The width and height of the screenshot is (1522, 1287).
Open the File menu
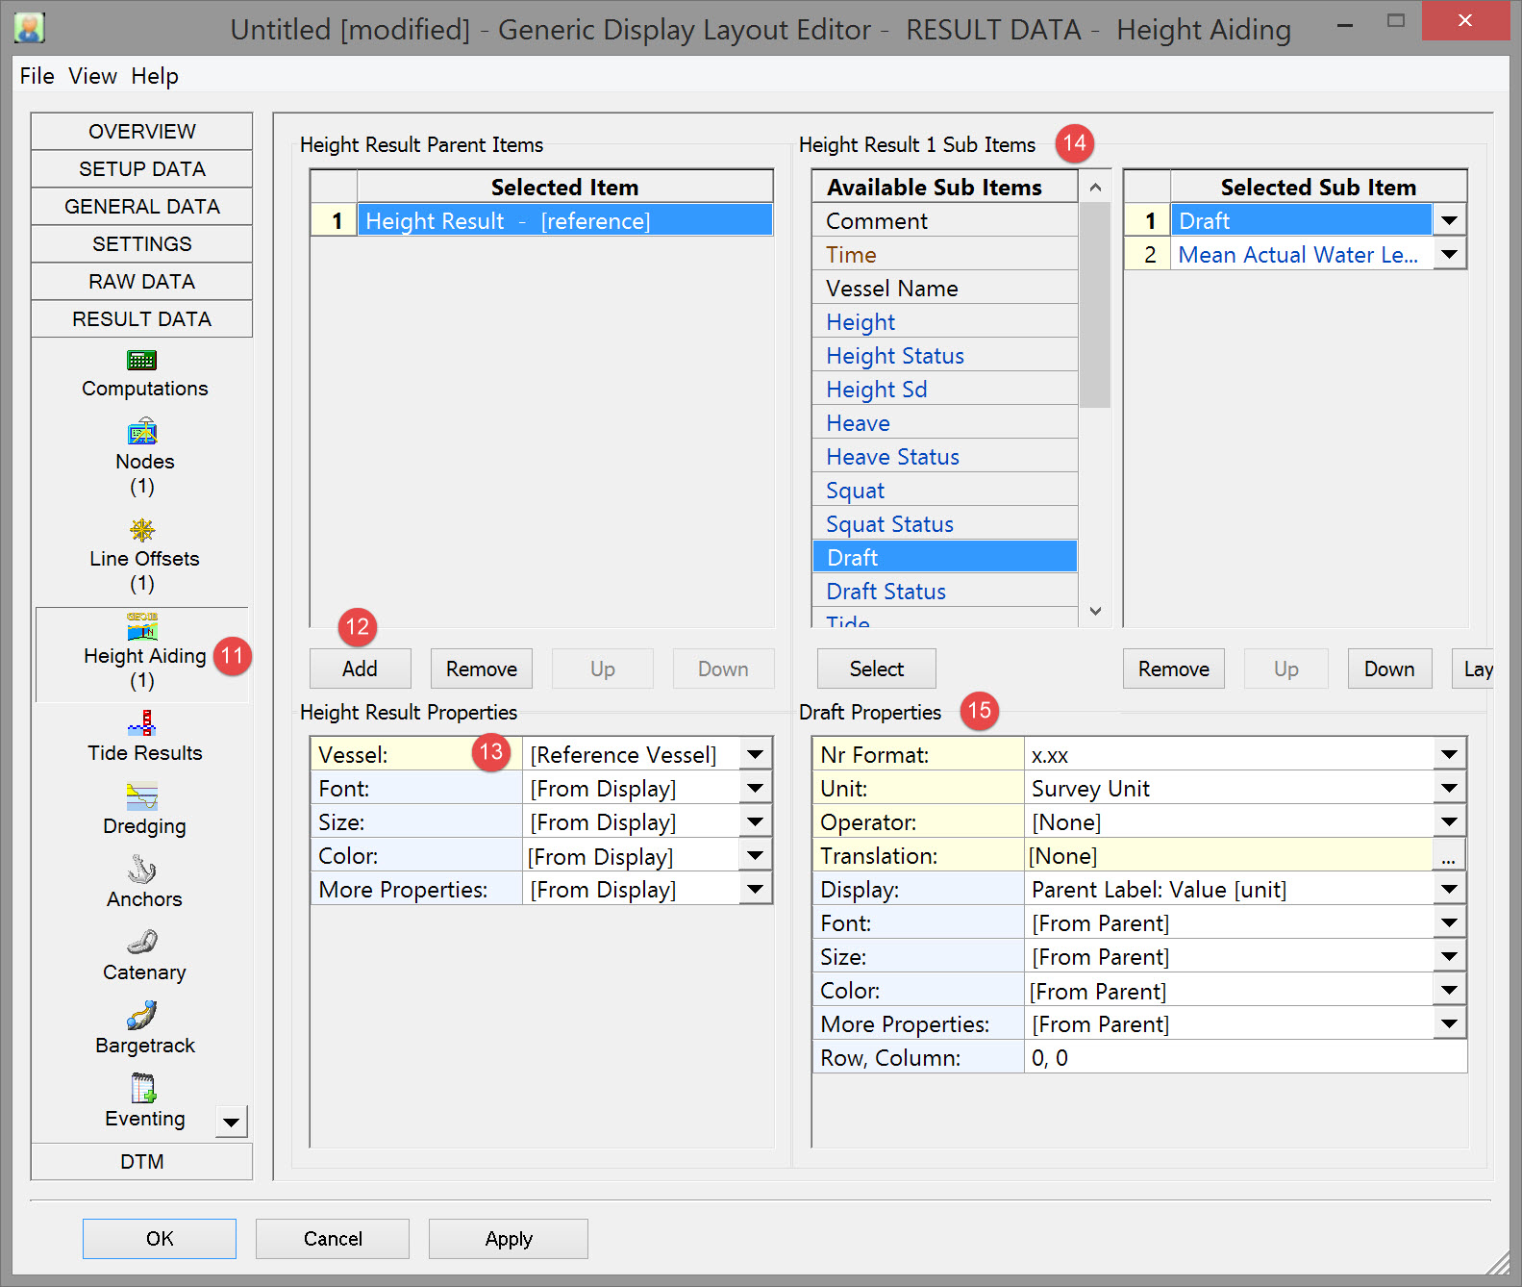37,76
